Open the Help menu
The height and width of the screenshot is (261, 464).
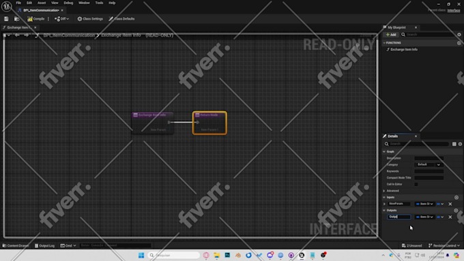(x=112, y=3)
